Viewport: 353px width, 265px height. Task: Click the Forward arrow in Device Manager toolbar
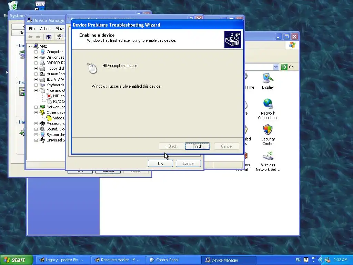(38, 37)
